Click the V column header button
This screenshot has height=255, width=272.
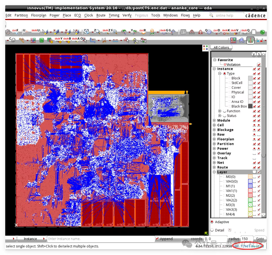[x=254, y=55]
